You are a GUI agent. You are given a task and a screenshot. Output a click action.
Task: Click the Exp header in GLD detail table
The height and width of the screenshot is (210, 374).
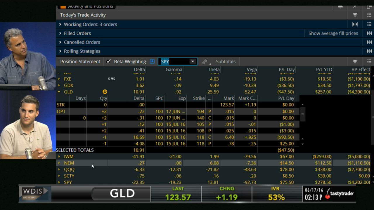pos(182,98)
